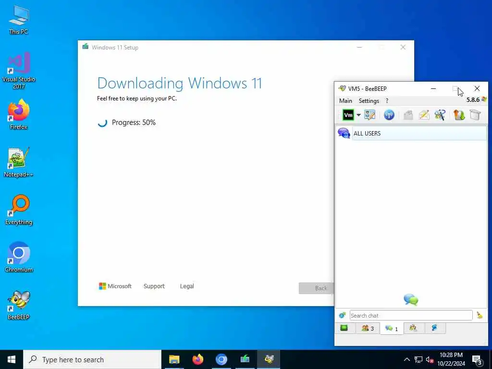Click the Windows 11 Setup taskbar icon
492x369 pixels.
[245, 359]
